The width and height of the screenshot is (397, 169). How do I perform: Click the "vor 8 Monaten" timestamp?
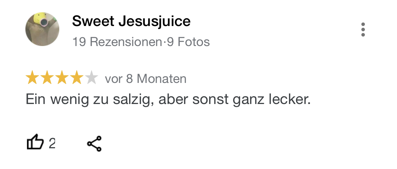point(146,79)
